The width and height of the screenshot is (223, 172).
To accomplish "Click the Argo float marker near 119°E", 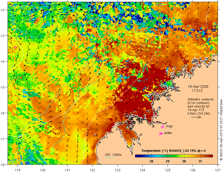I will coord(15,47).
